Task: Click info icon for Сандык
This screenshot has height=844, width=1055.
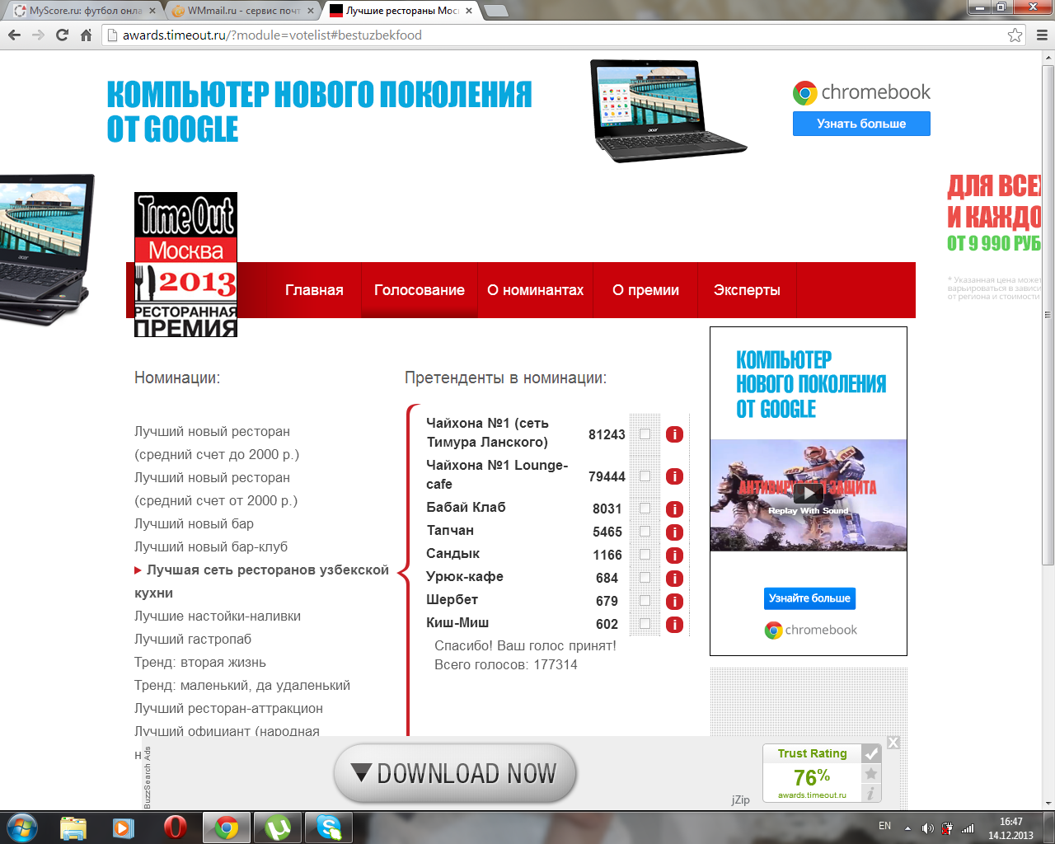Action: point(674,556)
